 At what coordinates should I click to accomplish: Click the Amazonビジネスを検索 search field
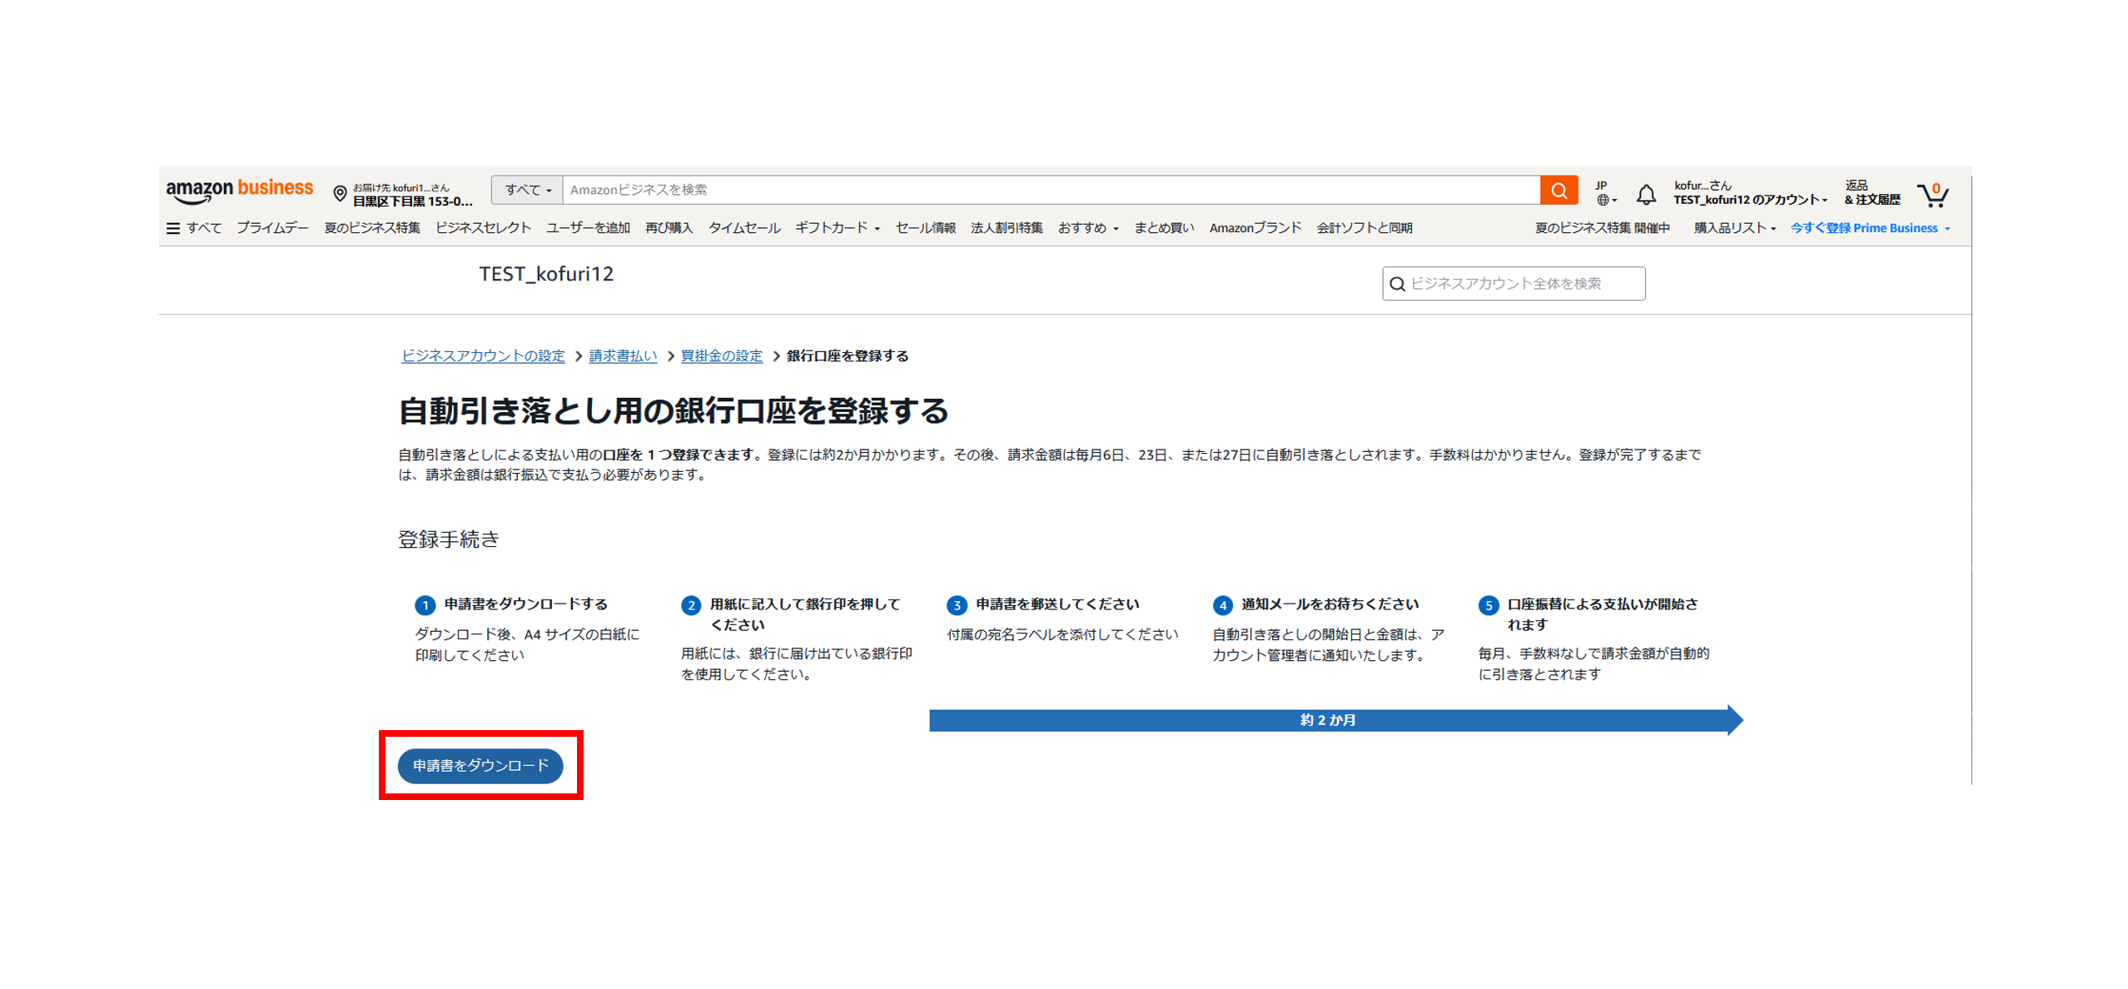pyautogui.click(x=1051, y=190)
